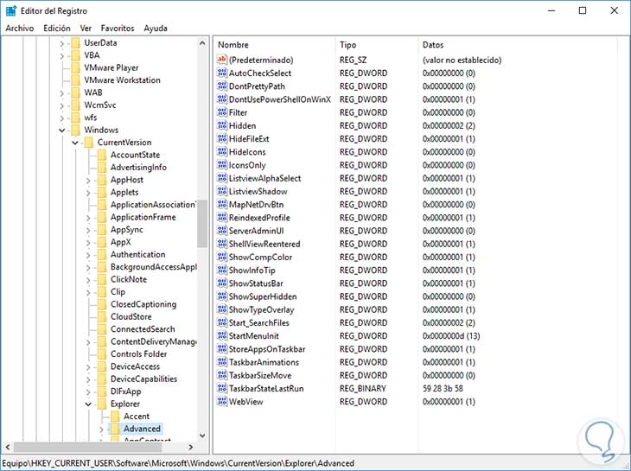Screen dimensions: 631x471
Task: Click the Start_SearchFiles value icon
Action: coord(222,322)
